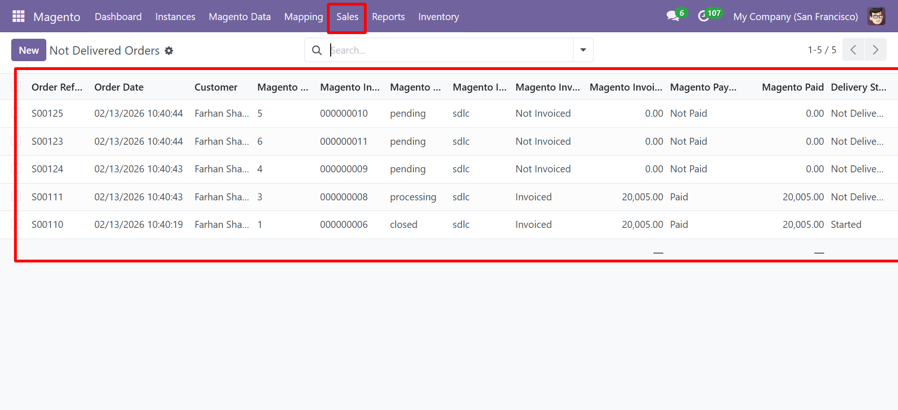Expand the search filter dropdown arrow
898x410 pixels.
pos(583,50)
